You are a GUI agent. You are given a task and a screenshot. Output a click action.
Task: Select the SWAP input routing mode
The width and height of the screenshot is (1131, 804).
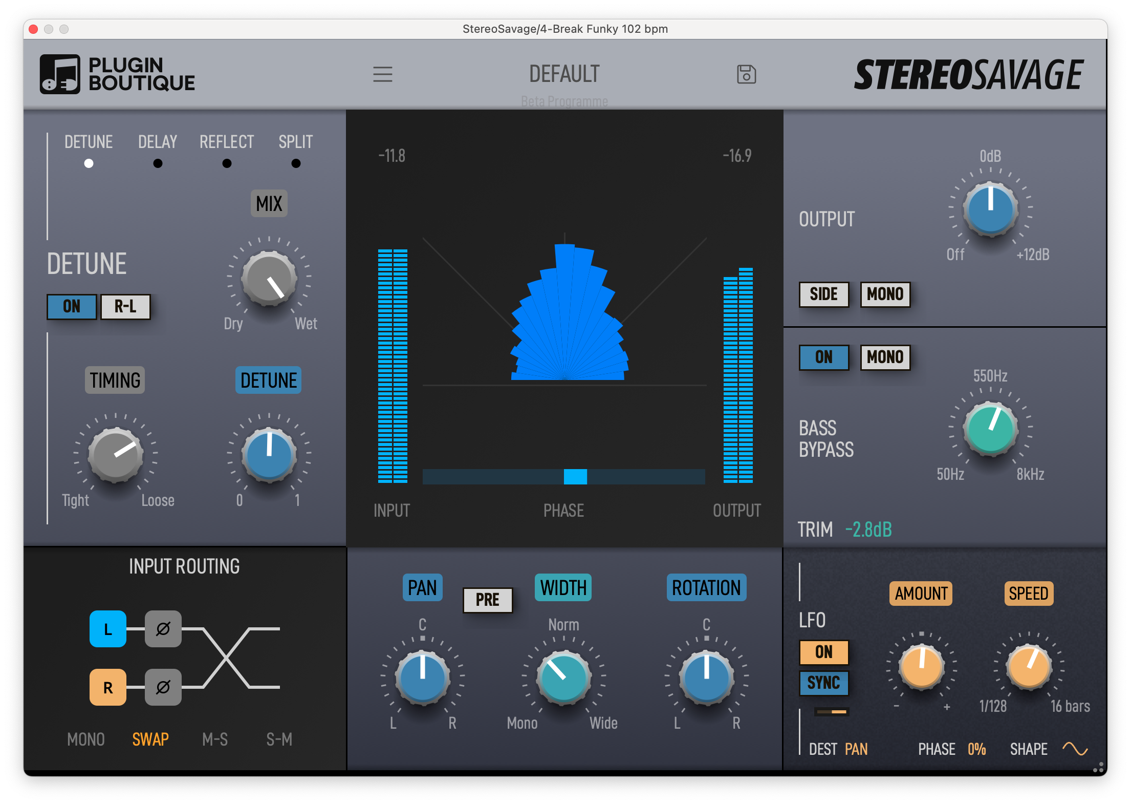[149, 739]
